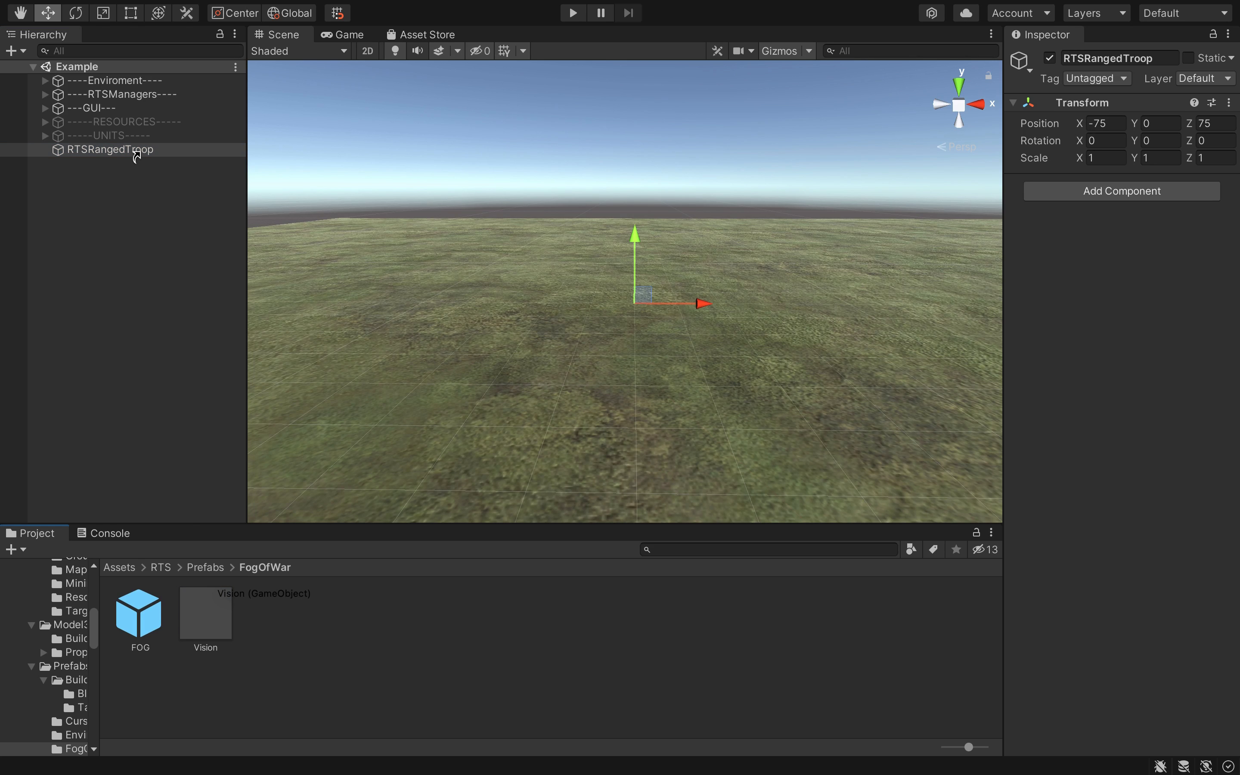Click the Add Component button
The height and width of the screenshot is (775, 1240).
point(1122,191)
